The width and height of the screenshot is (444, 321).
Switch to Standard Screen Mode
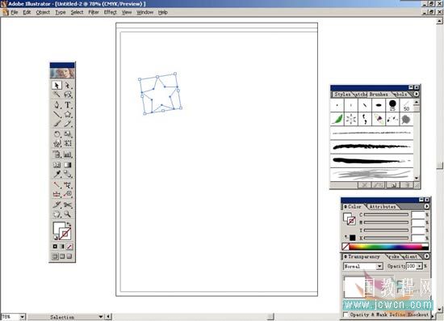click(x=55, y=256)
